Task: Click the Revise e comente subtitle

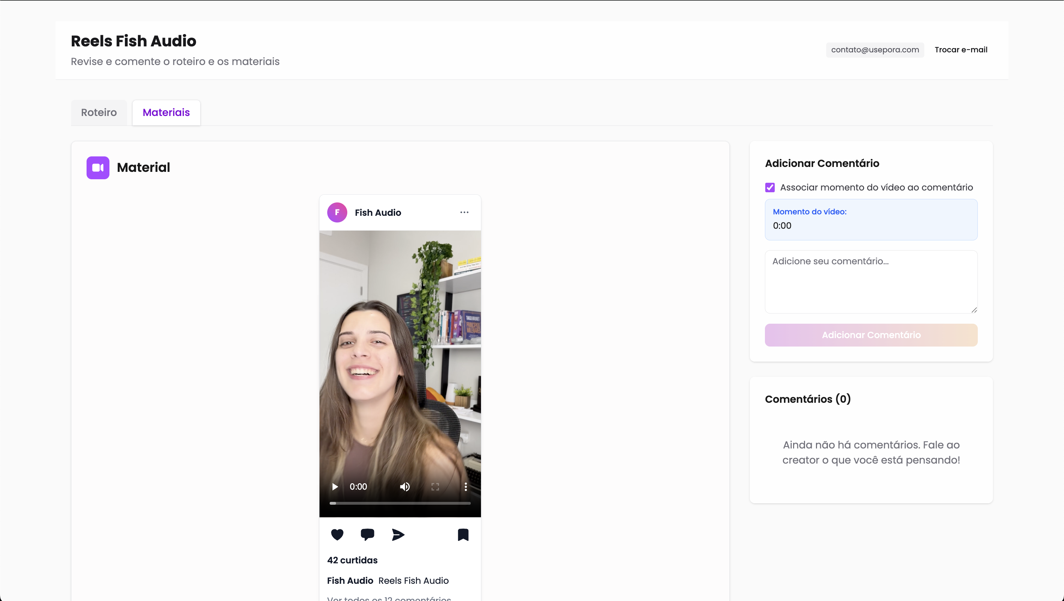Action: click(x=175, y=62)
